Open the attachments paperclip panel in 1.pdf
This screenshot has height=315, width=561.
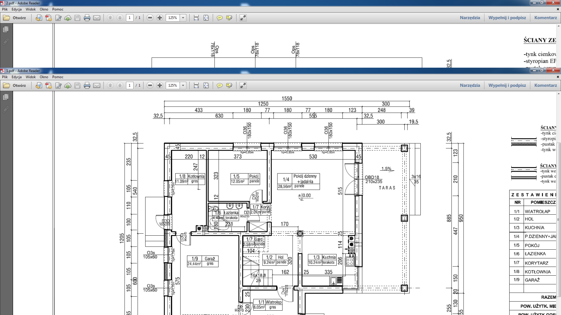click(x=6, y=110)
